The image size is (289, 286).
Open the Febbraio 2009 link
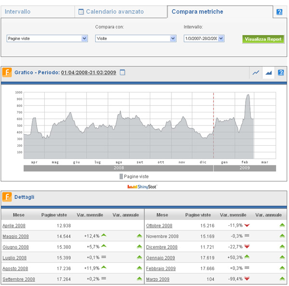(x=161, y=269)
